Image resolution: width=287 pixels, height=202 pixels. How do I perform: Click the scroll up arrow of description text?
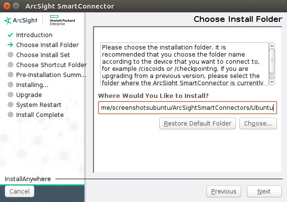pyautogui.click(x=272, y=46)
